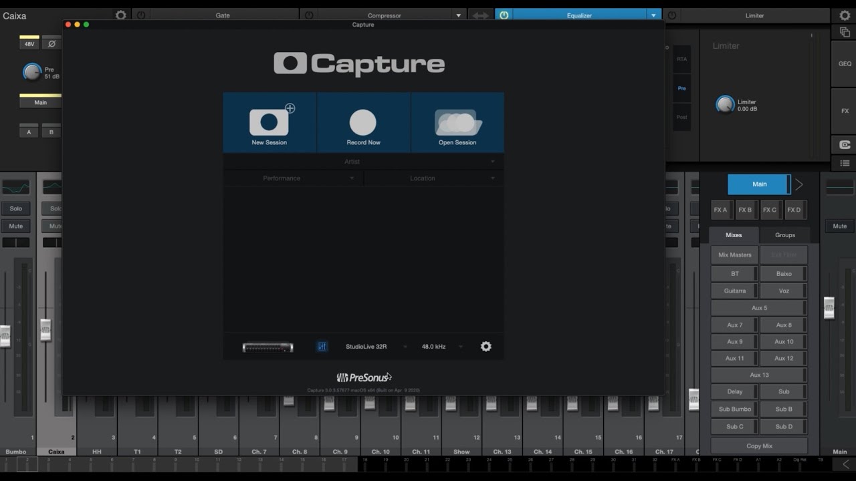
Task: Click the Caixa channel fader handle
Action: point(45,330)
